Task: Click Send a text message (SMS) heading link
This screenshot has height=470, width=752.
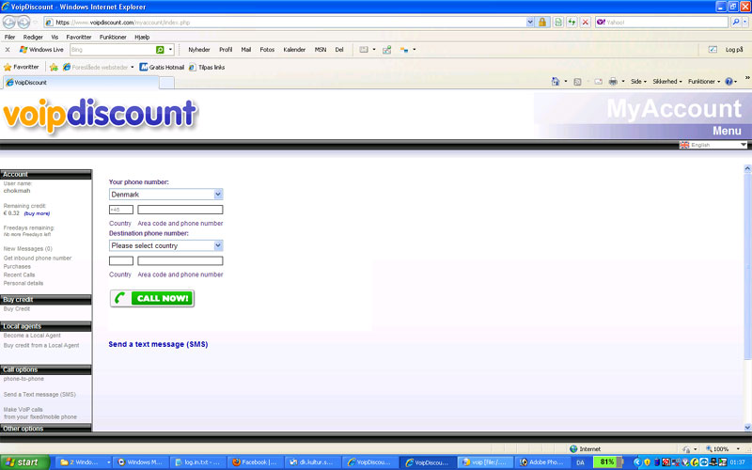Action: pyautogui.click(x=158, y=344)
